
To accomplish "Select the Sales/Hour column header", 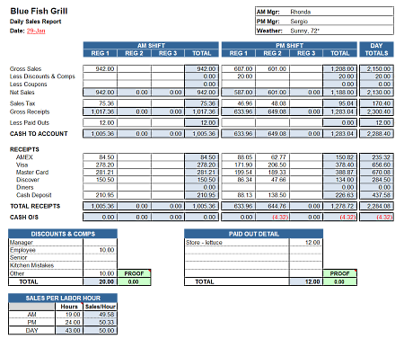I will pyautogui.click(x=101, y=307).
